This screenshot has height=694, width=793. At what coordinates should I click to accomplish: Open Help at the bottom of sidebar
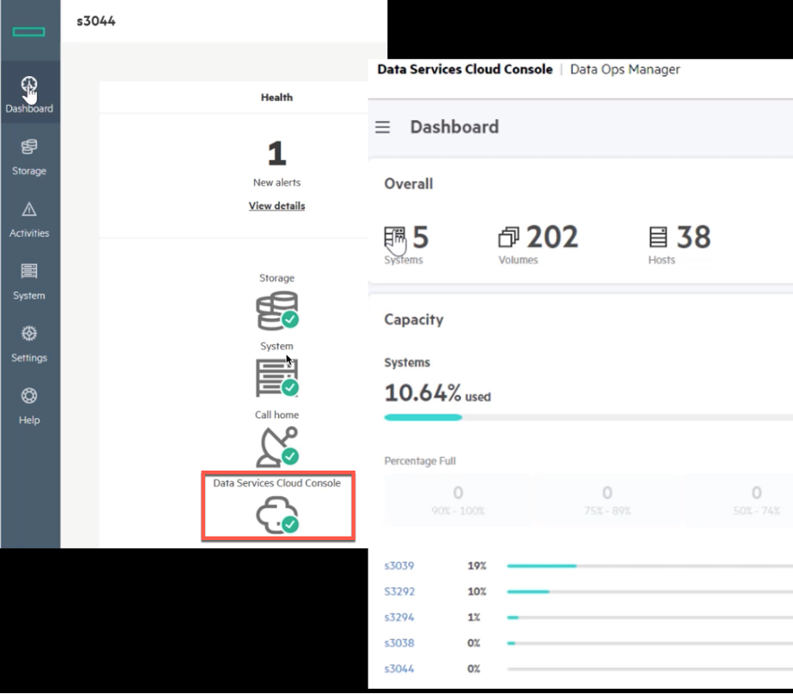tap(29, 405)
